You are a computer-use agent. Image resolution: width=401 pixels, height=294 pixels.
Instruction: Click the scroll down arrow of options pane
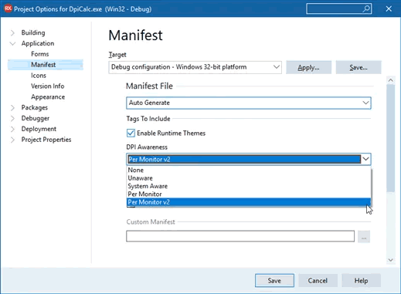(x=390, y=260)
